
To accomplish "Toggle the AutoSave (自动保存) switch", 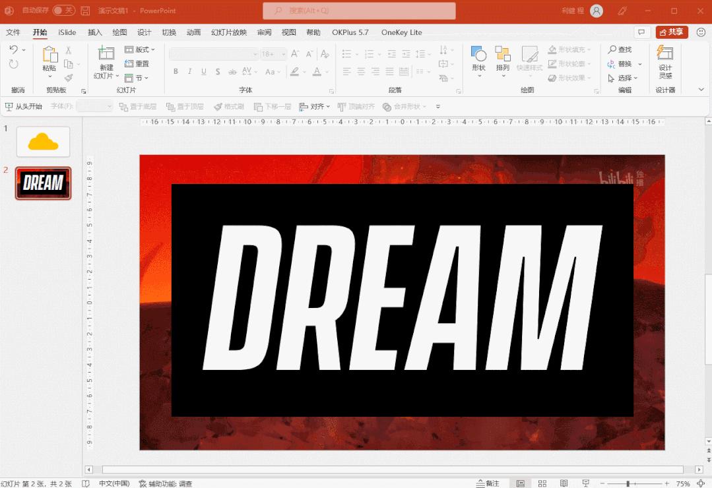I will 63,11.
